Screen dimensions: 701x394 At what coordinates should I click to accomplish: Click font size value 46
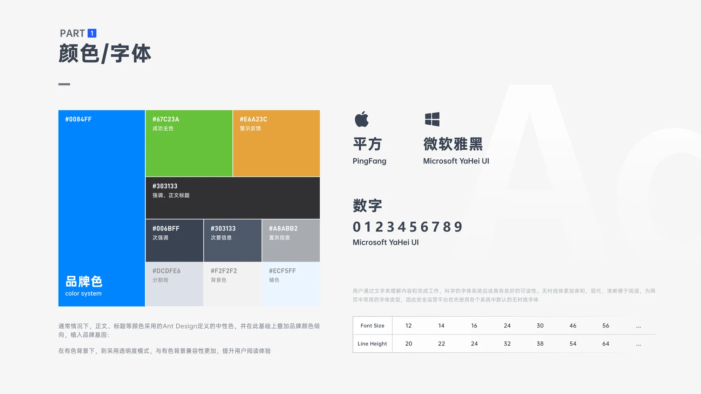573,326
